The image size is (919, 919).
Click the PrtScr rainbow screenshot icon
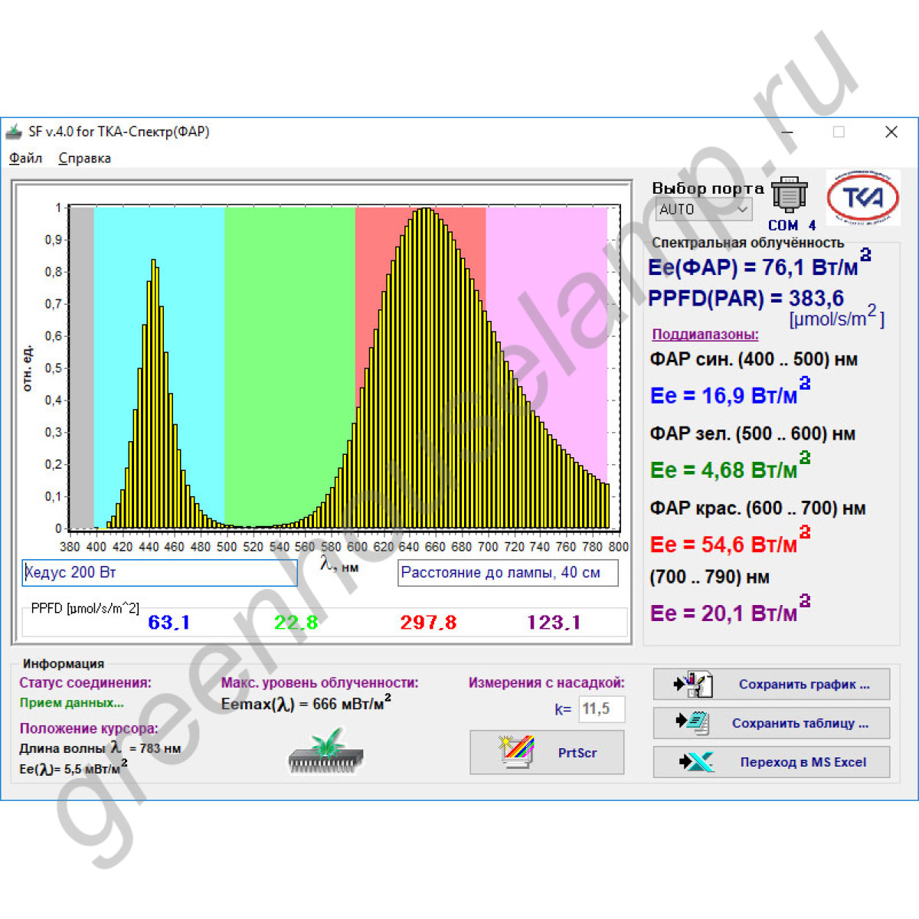[x=515, y=752]
